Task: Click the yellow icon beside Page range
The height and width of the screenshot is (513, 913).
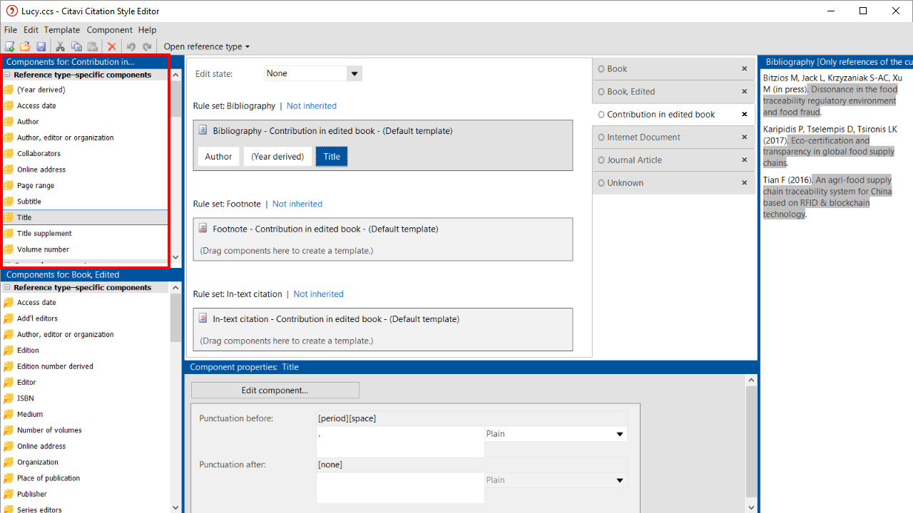Action: click(x=9, y=186)
